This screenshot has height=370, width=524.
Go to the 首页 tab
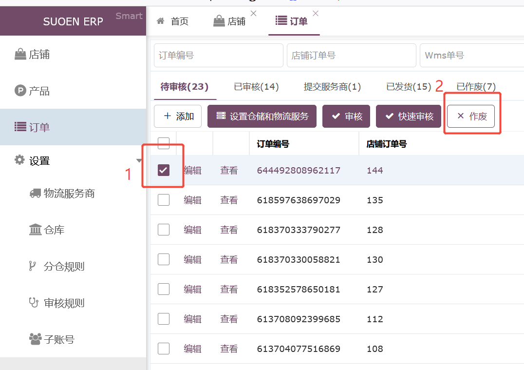(x=172, y=21)
